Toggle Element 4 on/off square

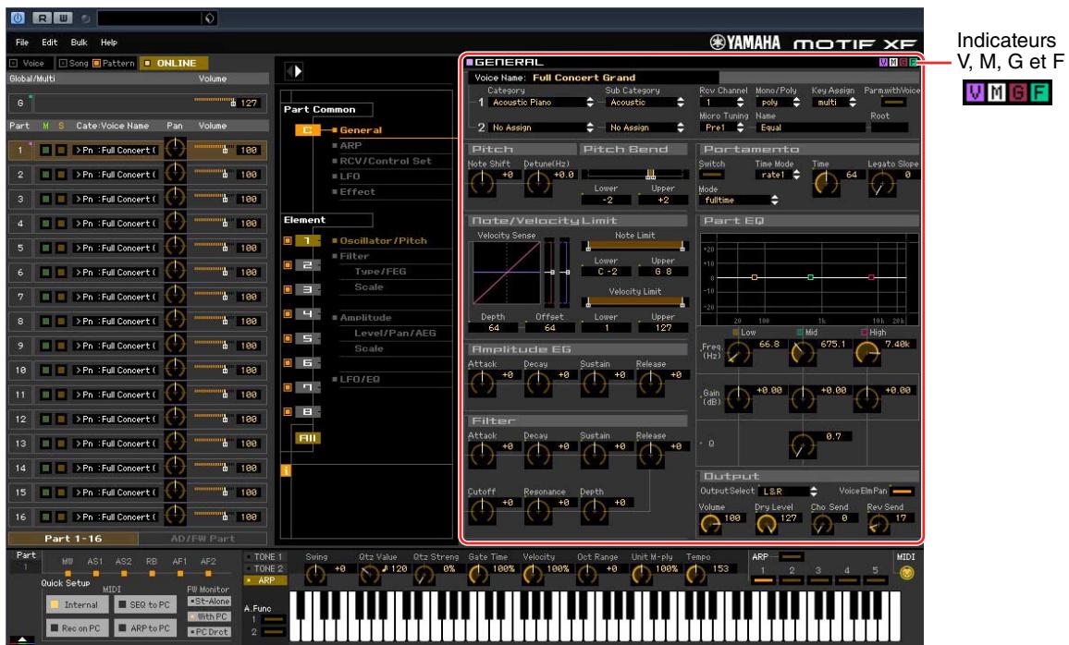(x=288, y=314)
